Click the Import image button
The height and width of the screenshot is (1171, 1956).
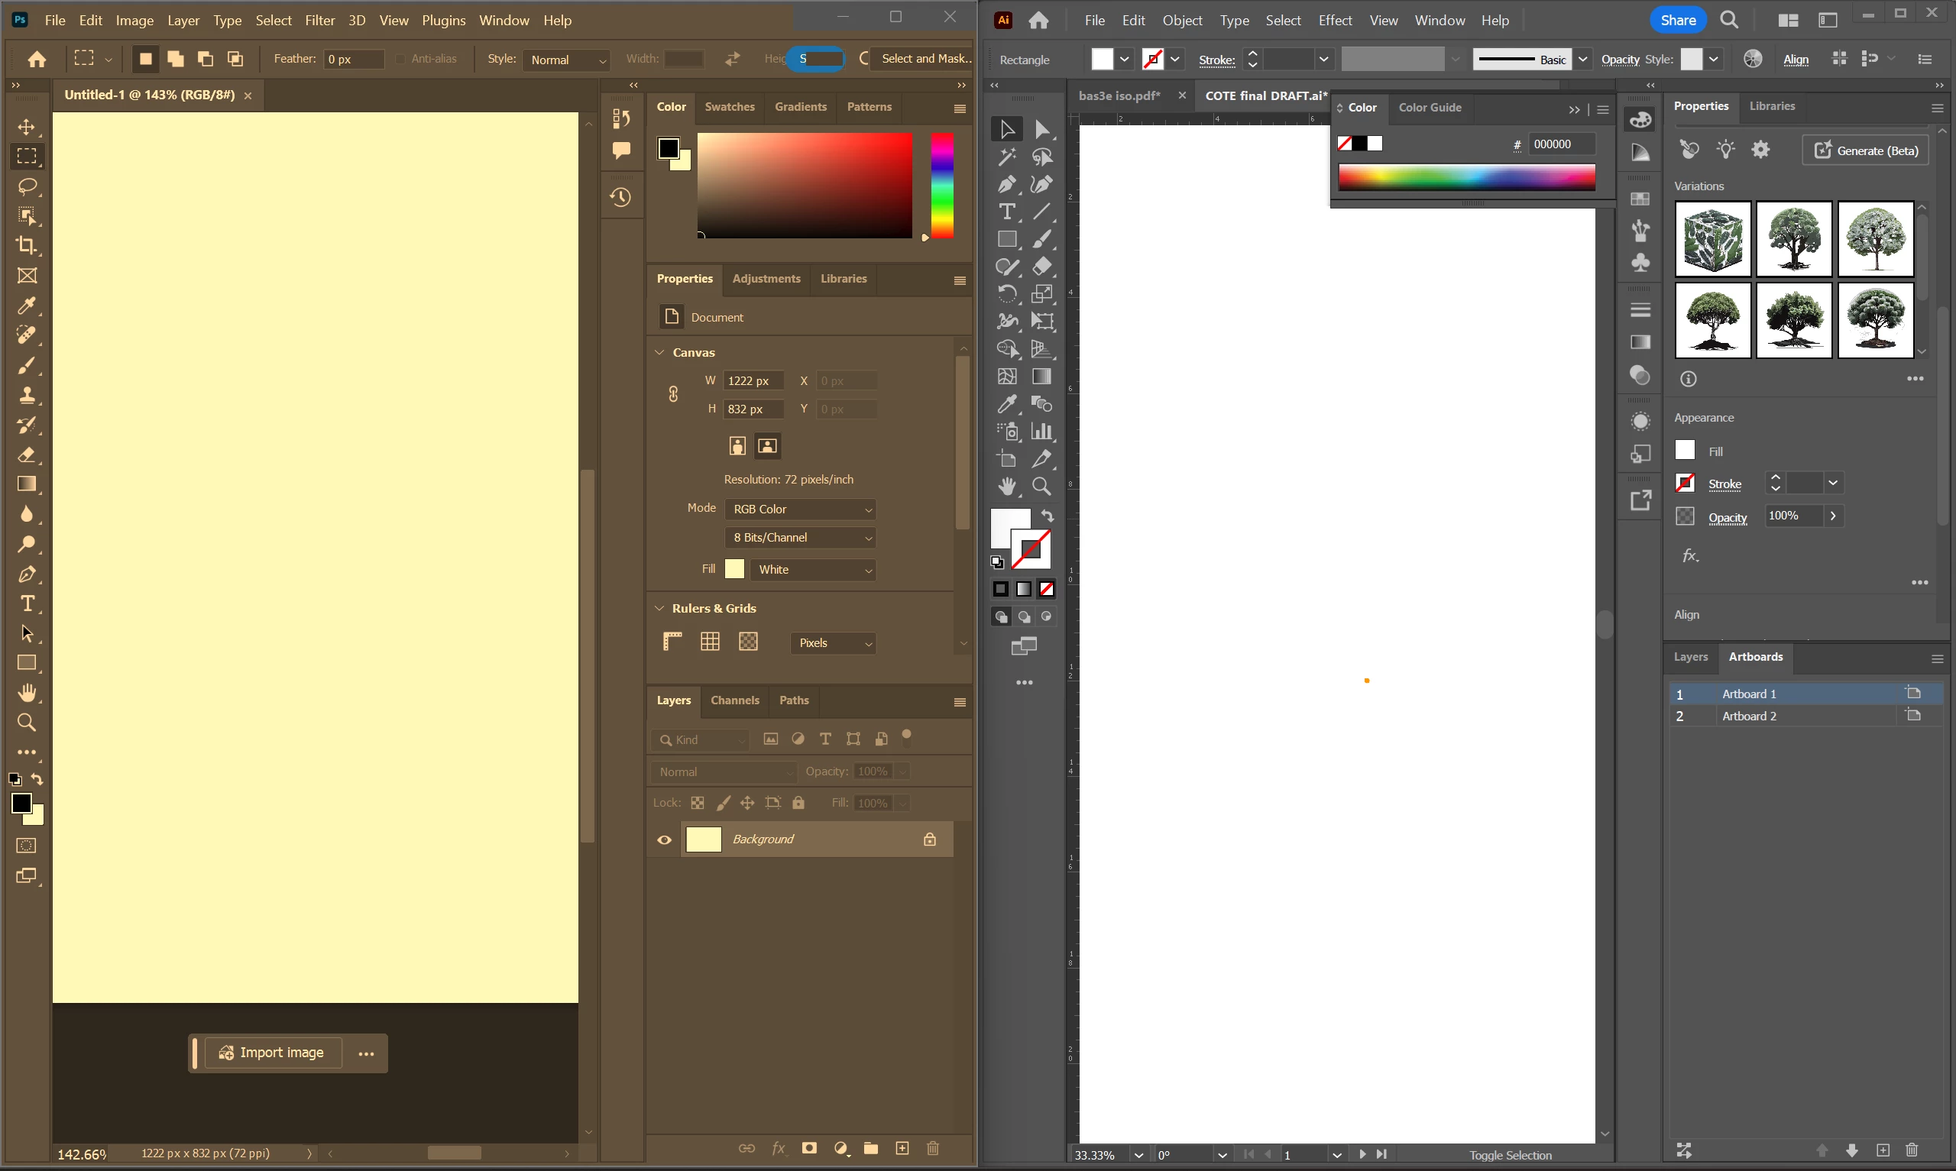coord(272,1053)
